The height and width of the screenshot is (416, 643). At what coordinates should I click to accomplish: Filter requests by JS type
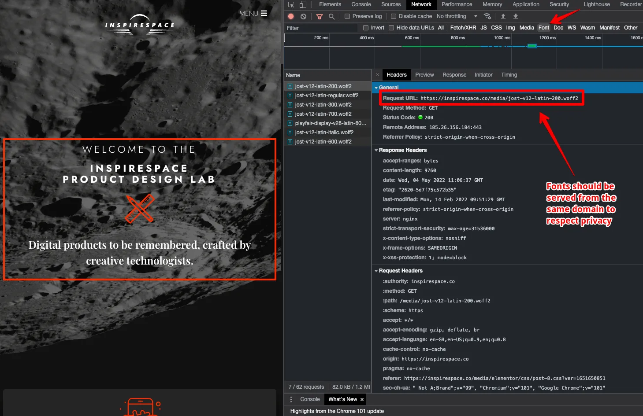(483, 28)
